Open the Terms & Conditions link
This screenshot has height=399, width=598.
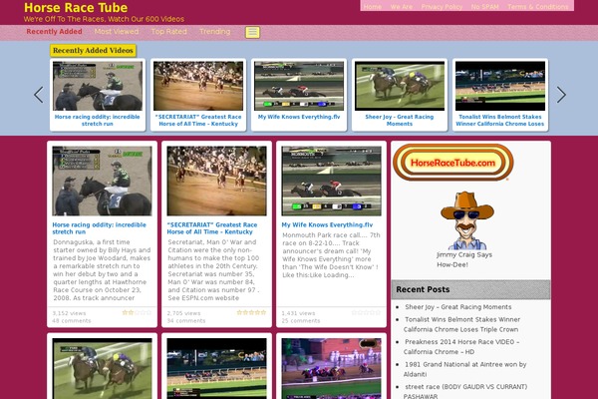click(x=538, y=7)
